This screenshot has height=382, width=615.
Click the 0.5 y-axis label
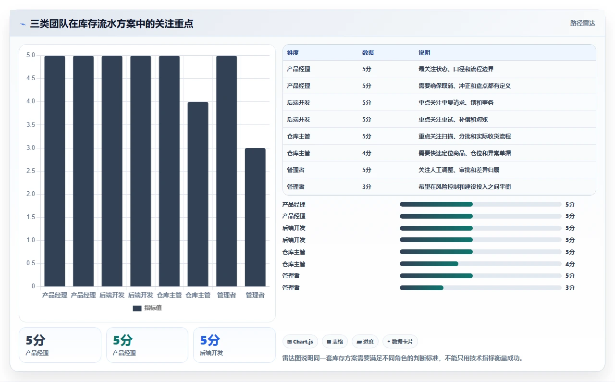(31, 263)
